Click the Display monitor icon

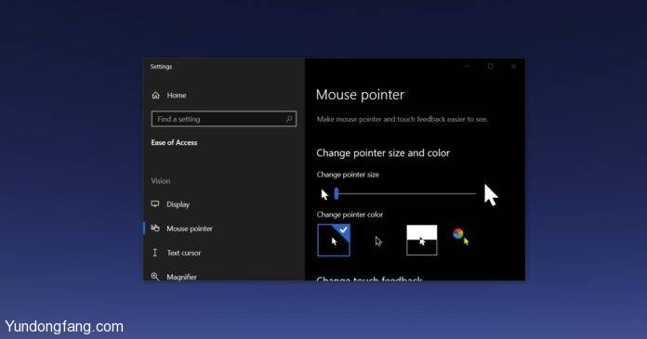tap(155, 203)
